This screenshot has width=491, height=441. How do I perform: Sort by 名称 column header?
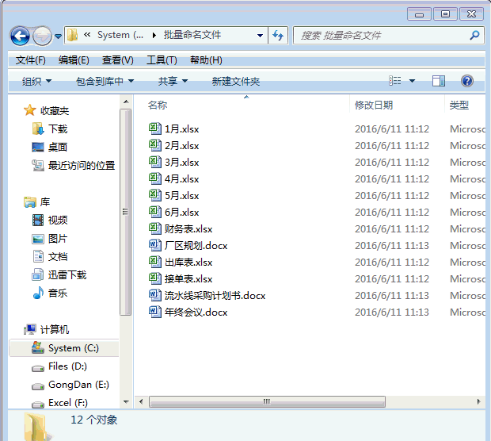tap(158, 105)
